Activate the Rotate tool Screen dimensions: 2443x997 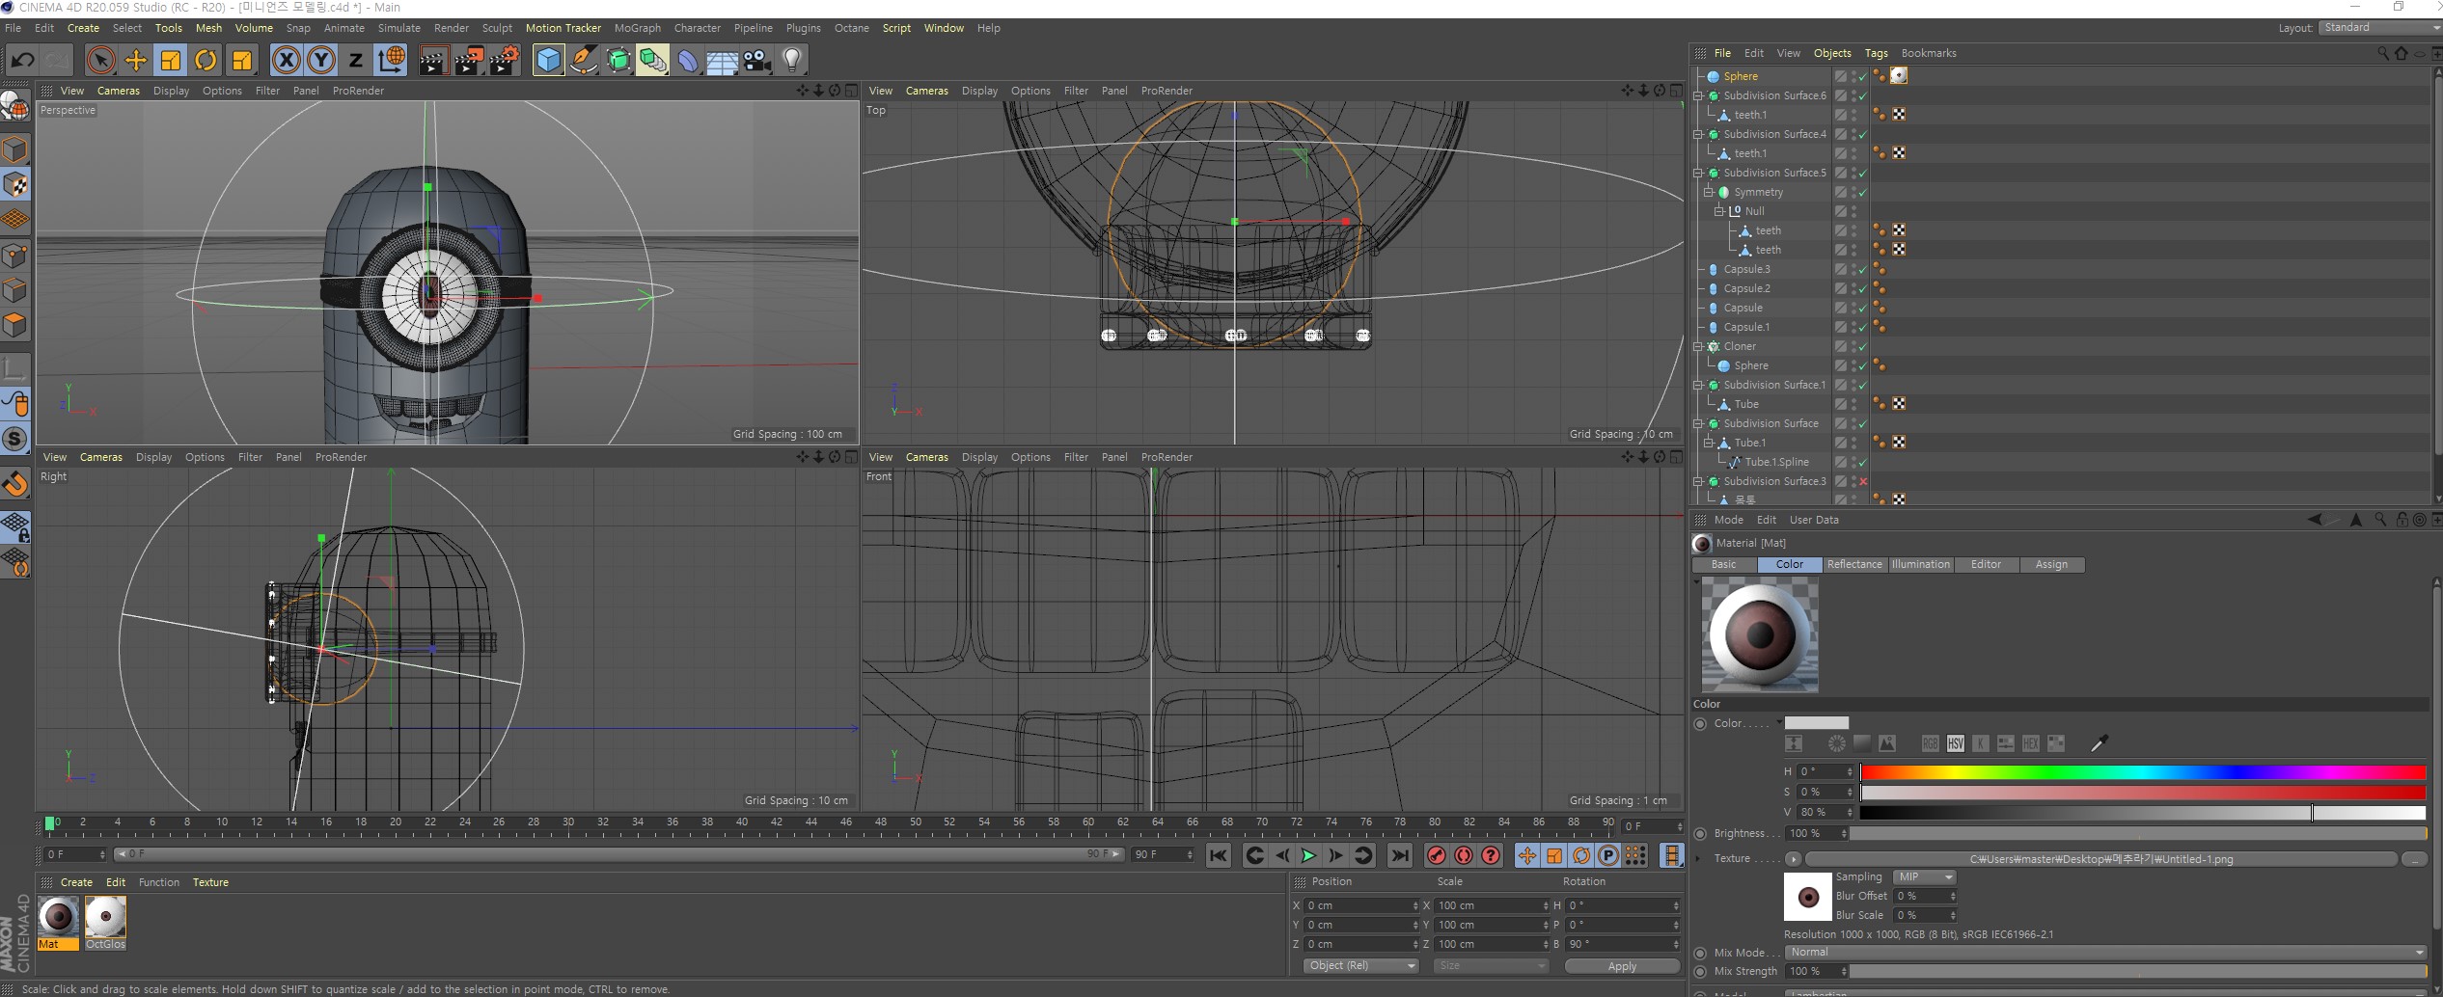[206, 60]
